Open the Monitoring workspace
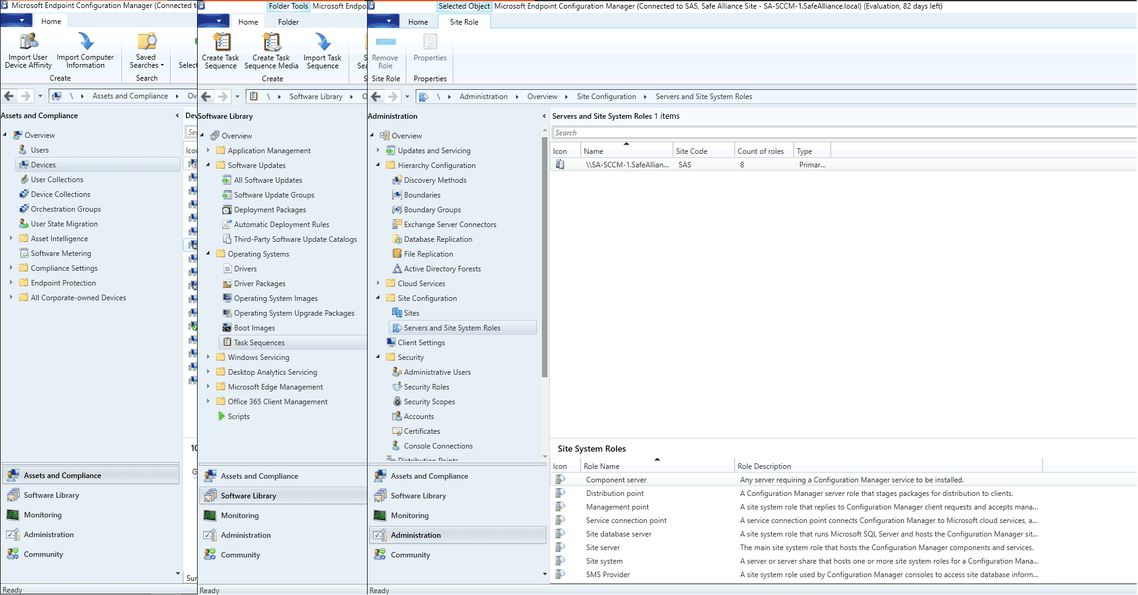Viewport: 1138px width, 595px height. tap(410, 515)
